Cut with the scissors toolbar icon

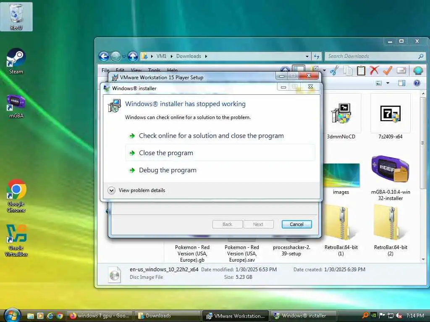(x=334, y=70)
